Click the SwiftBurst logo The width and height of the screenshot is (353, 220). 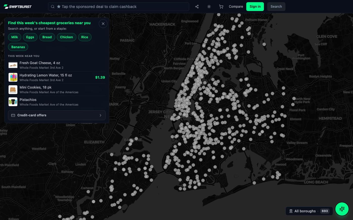18,7
